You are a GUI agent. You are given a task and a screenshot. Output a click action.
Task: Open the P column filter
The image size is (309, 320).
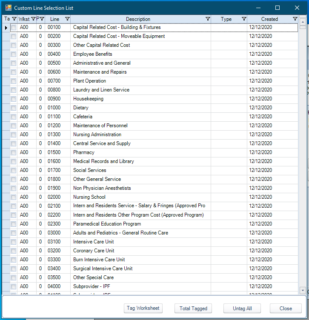point(42,19)
